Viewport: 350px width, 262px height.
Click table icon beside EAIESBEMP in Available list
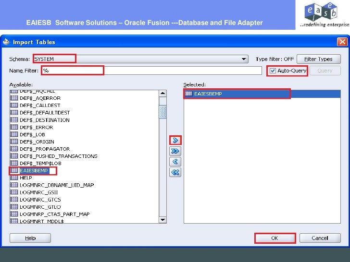14,170
